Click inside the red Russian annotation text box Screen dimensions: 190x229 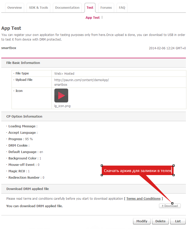click(137, 170)
